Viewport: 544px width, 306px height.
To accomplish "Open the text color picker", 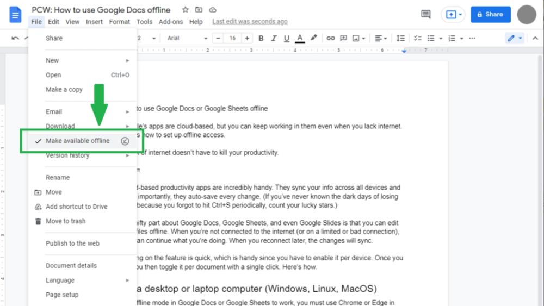I will point(300,38).
